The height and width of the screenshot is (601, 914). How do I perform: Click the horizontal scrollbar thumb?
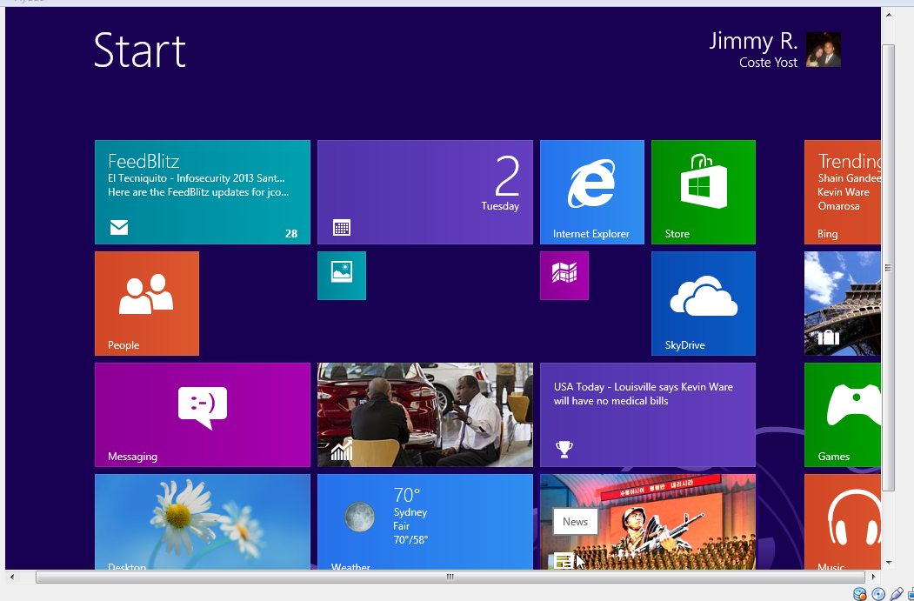(450, 578)
